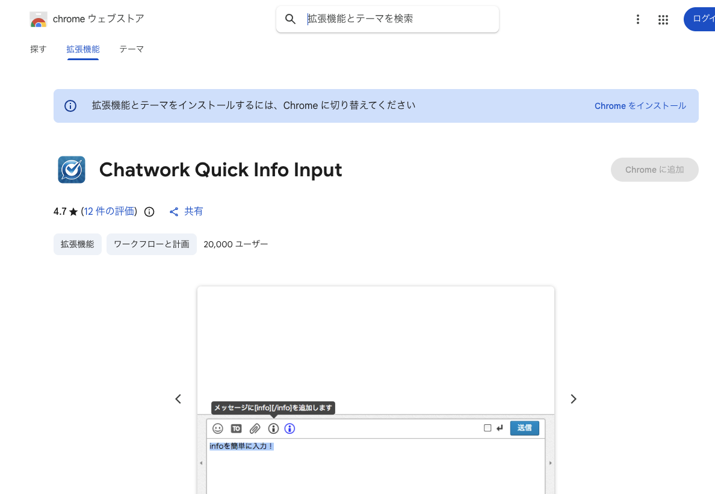The width and height of the screenshot is (715, 494).
Task: Switch to the 探す tab
Action: [x=39, y=49]
